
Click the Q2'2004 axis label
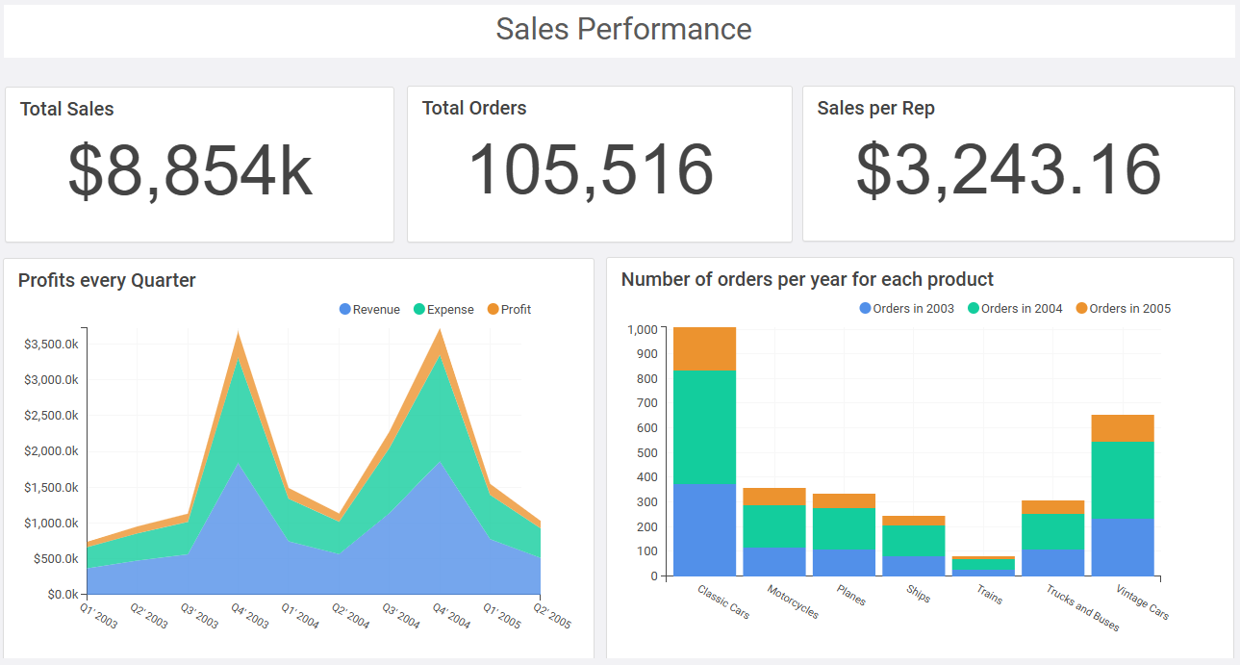pos(350,616)
